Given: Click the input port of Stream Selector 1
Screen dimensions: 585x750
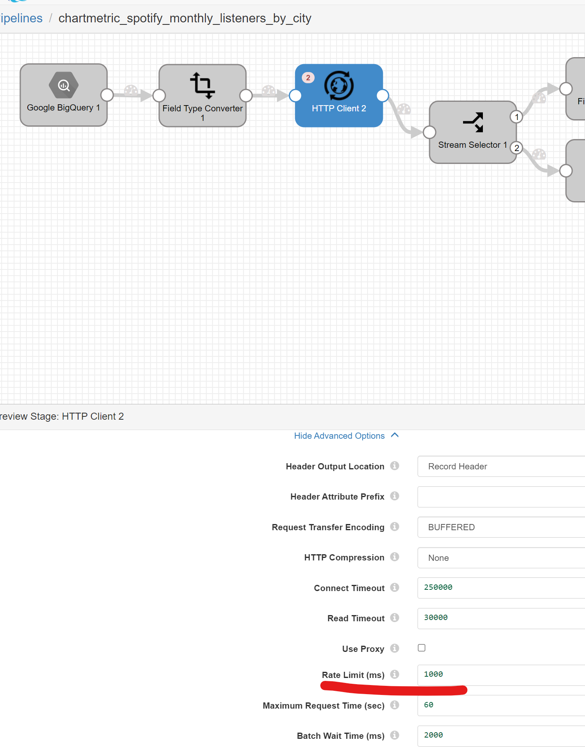Looking at the screenshot, I should (430, 132).
